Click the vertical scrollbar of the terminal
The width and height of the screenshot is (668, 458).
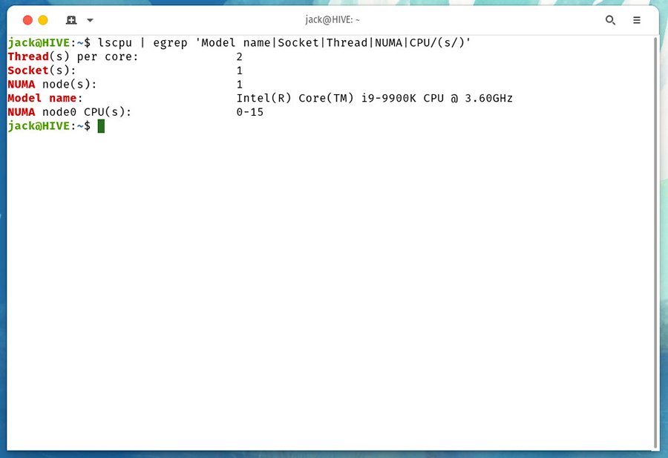[655, 223]
